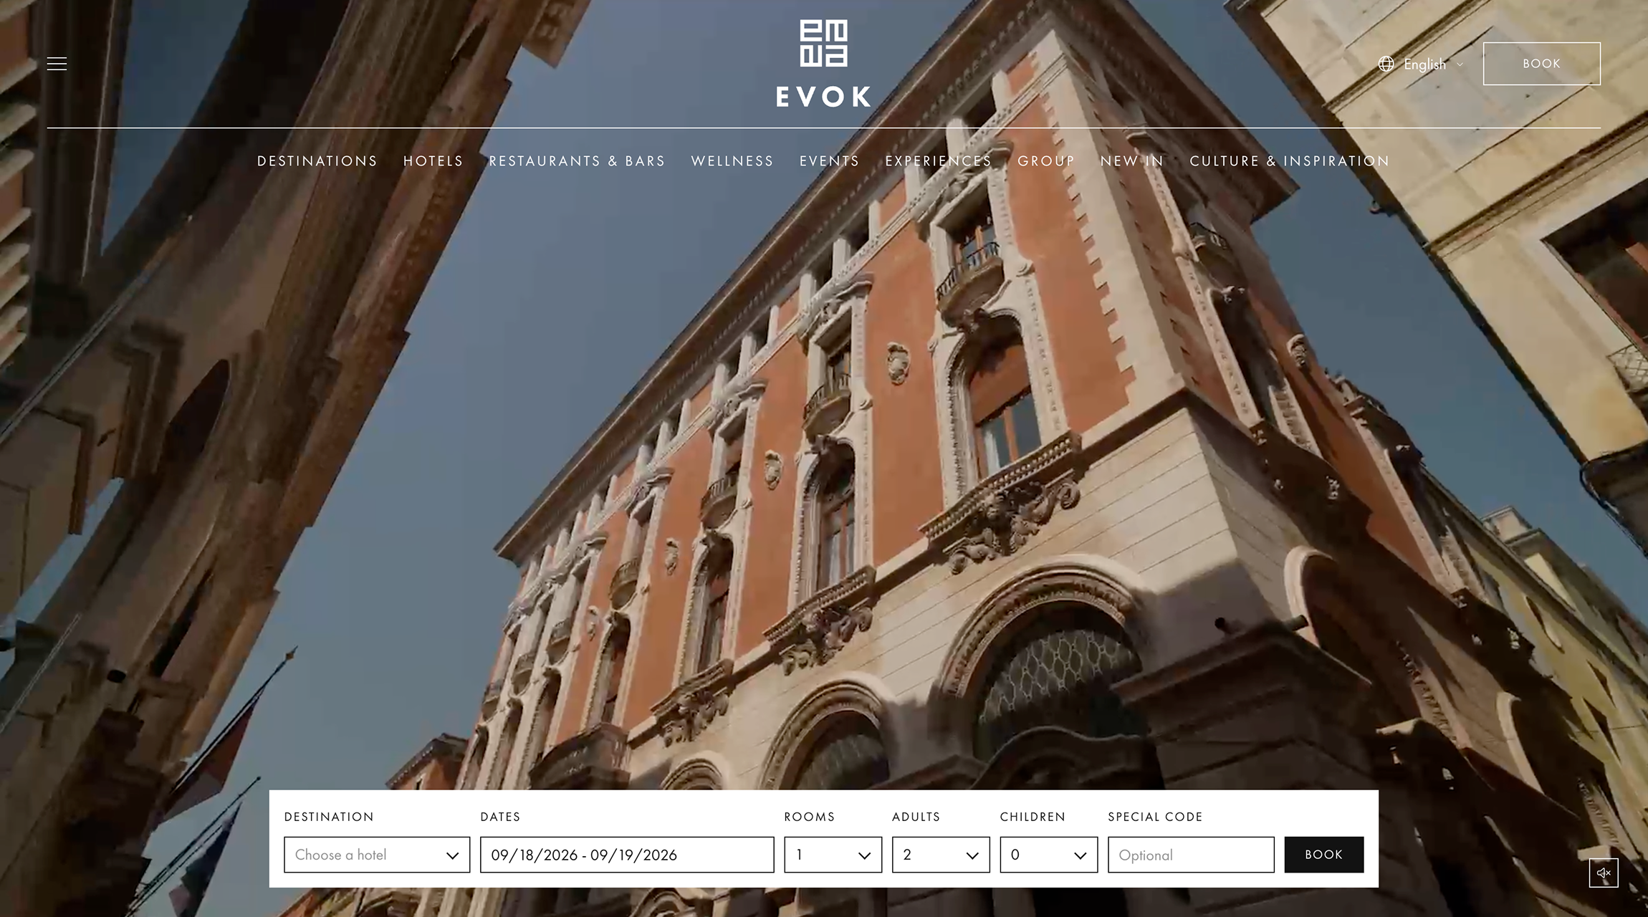The height and width of the screenshot is (917, 1648).
Task: Open the Hotels menu
Action: coord(433,161)
